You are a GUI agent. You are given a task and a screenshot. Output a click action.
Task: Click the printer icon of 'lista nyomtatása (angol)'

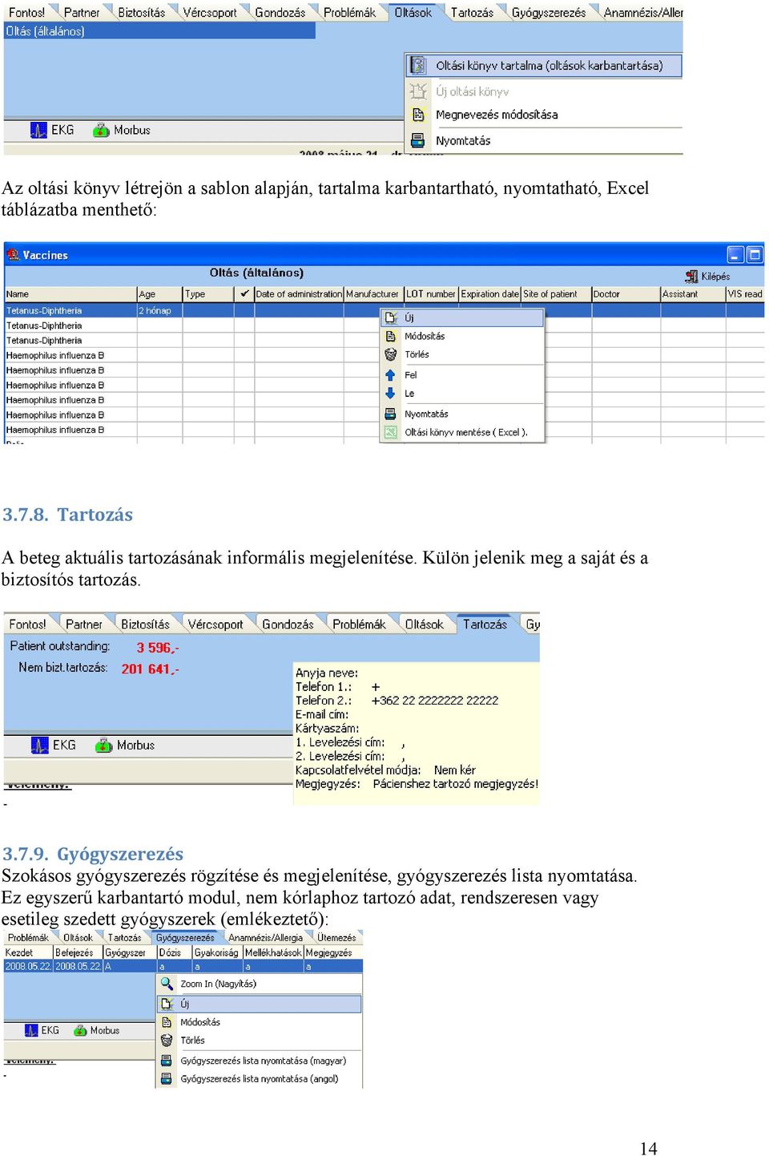pos(167,1079)
